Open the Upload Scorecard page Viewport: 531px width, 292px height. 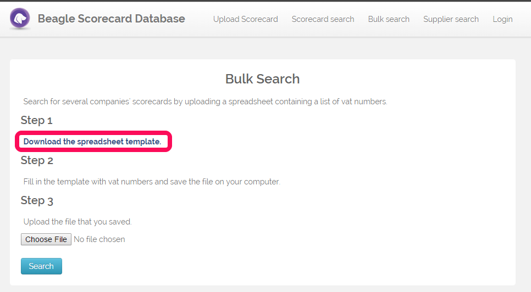[x=246, y=19]
